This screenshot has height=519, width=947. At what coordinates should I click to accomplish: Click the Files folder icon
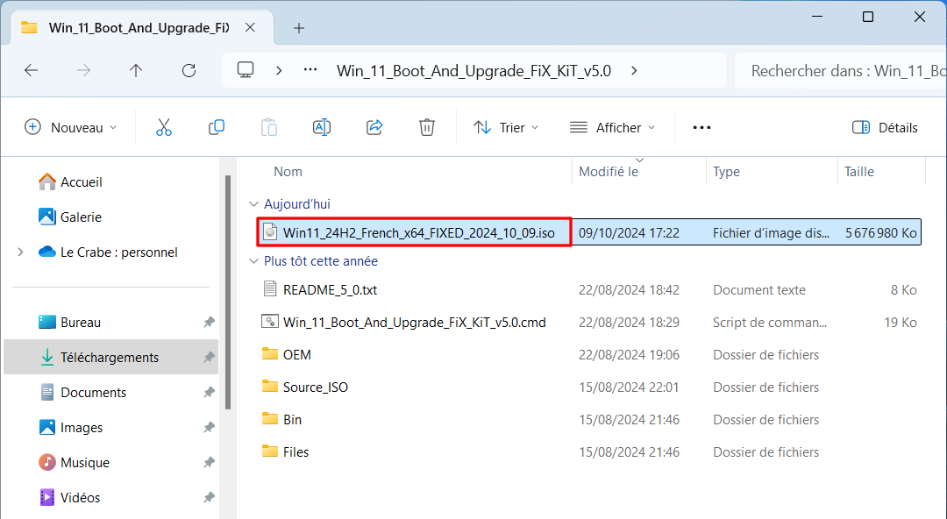click(x=269, y=452)
